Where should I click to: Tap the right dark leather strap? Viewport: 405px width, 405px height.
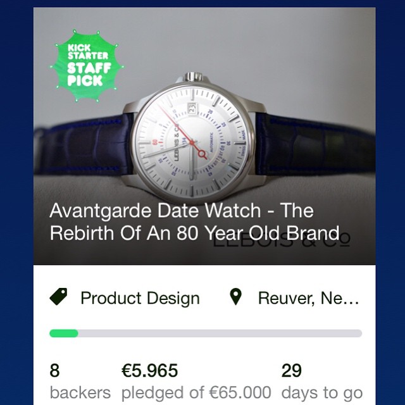(x=316, y=146)
